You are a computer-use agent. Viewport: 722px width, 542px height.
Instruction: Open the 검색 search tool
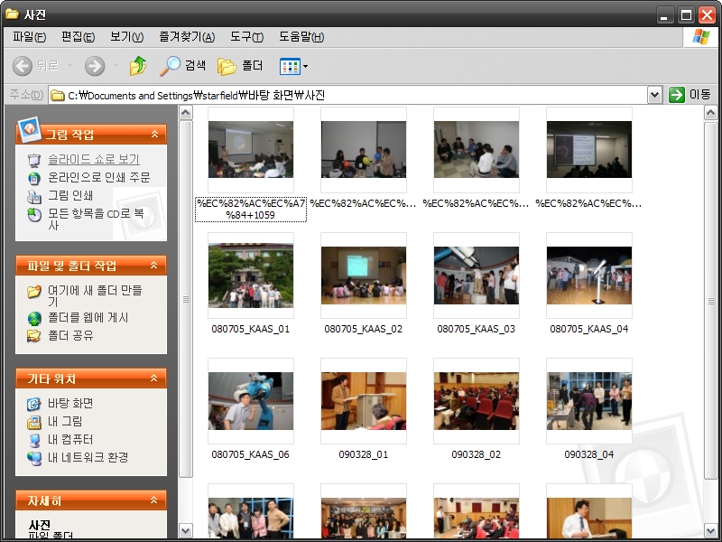pos(183,66)
